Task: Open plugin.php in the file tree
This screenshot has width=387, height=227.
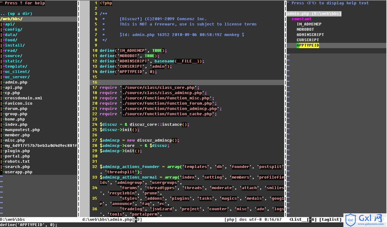Action: click(x=17, y=151)
